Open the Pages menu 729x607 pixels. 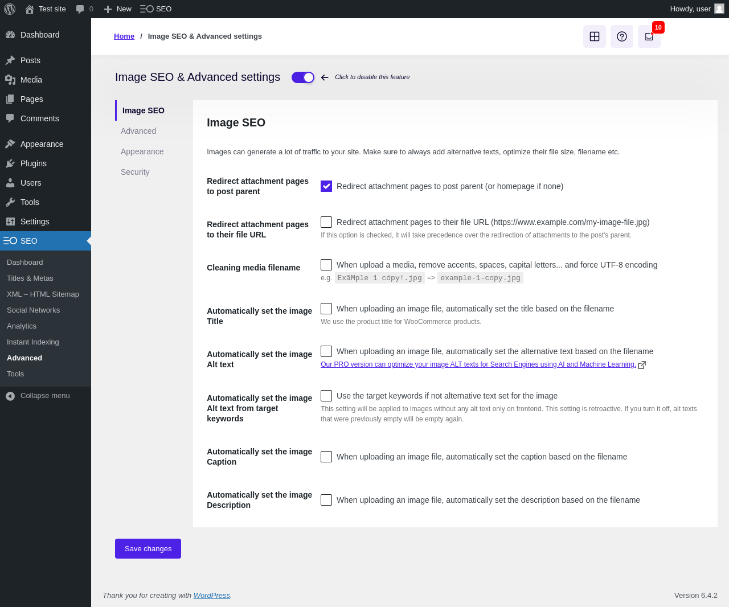tap(46, 99)
